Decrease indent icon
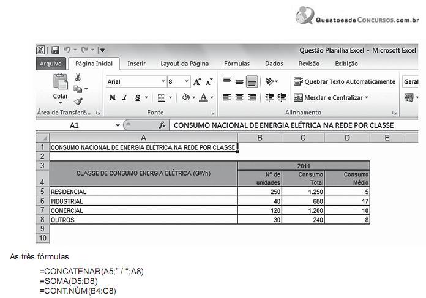 click(269, 97)
